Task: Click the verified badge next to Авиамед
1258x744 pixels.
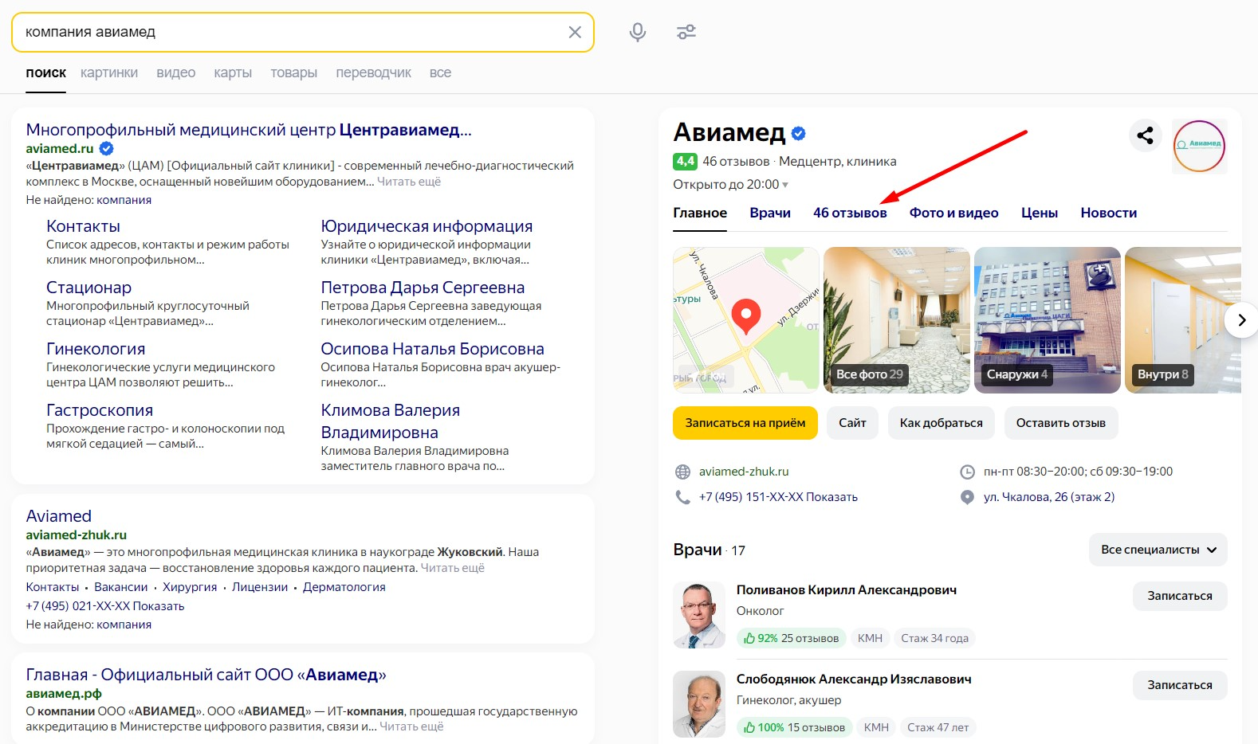Action: [x=799, y=133]
